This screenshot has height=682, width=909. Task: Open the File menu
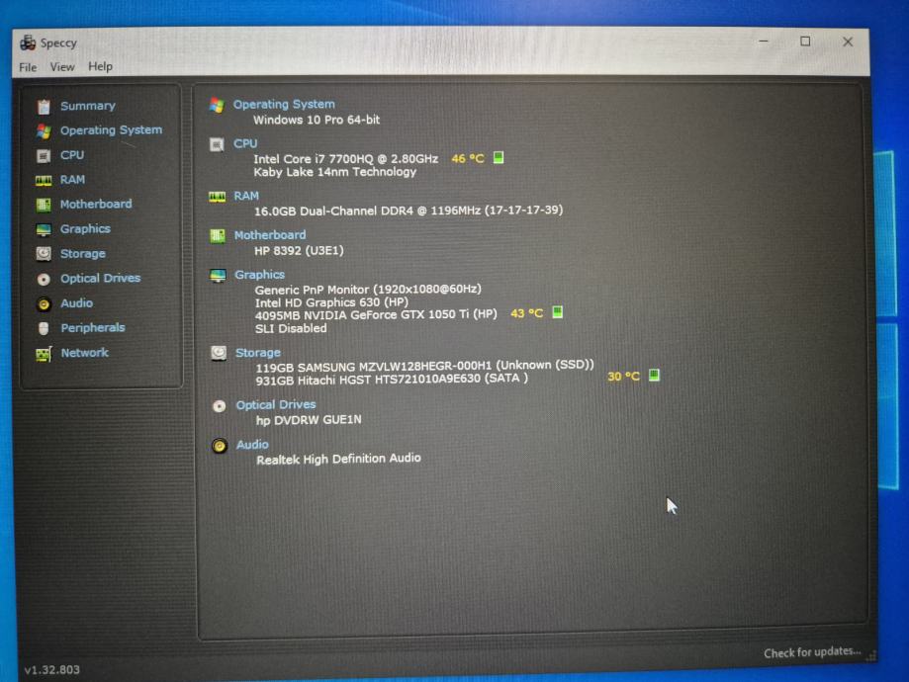pyautogui.click(x=28, y=67)
